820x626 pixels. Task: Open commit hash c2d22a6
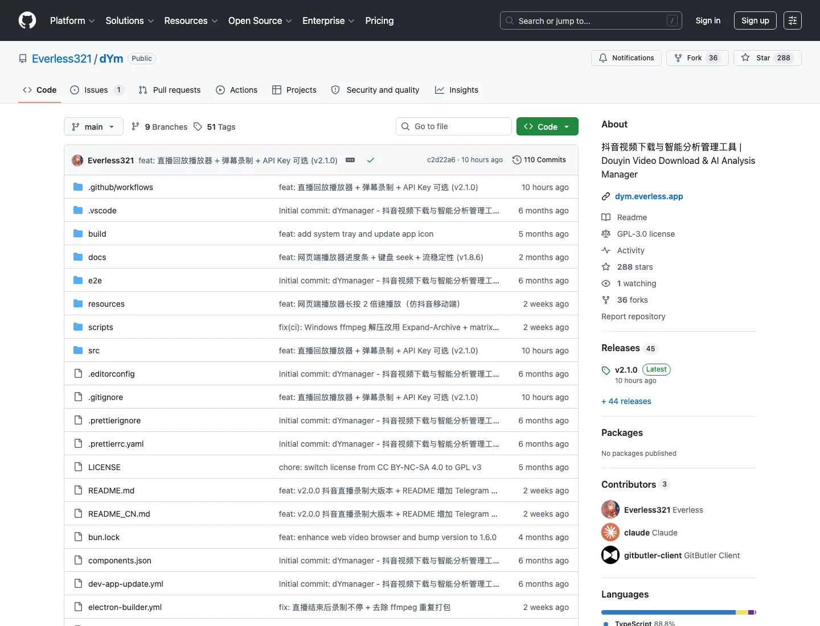pyautogui.click(x=441, y=160)
